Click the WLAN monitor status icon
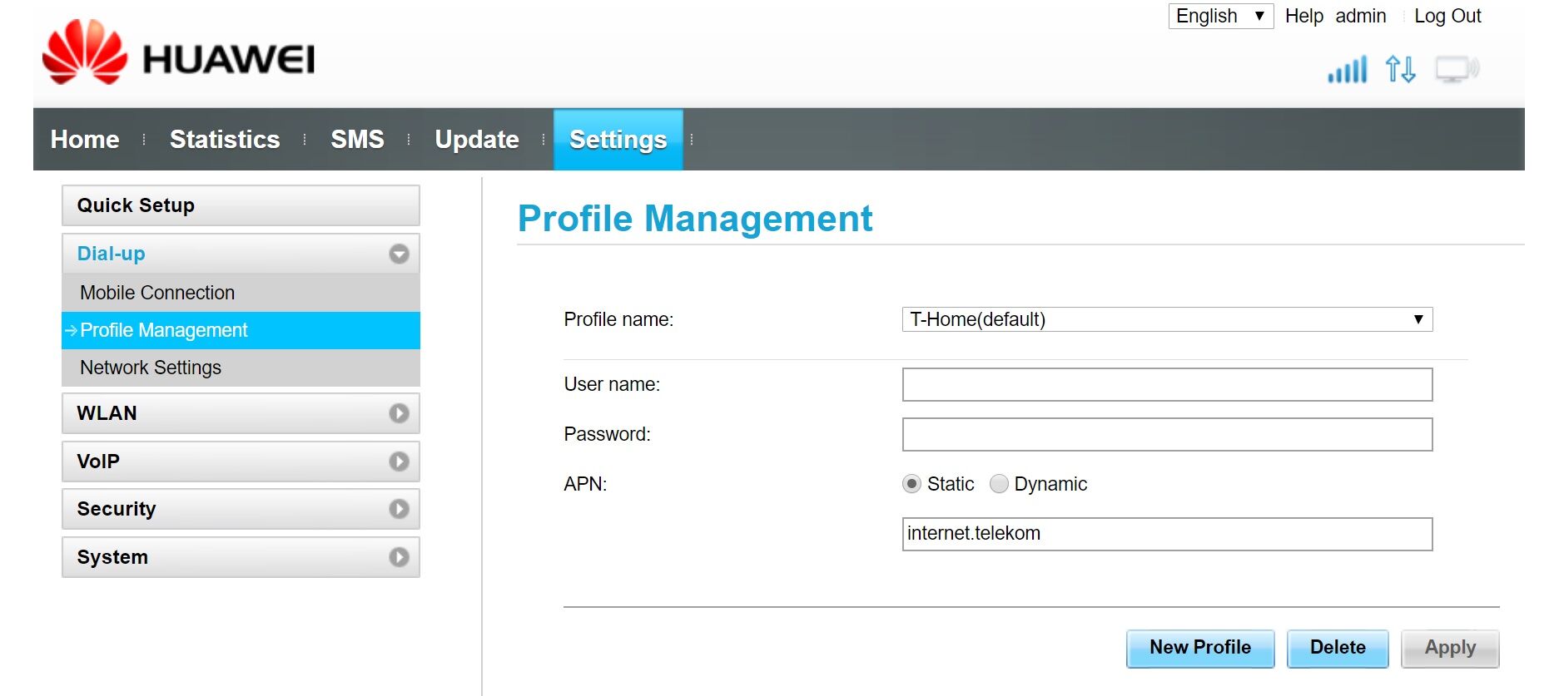The height and width of the screenshot is (696, 1564). [x=1457, y=69]
